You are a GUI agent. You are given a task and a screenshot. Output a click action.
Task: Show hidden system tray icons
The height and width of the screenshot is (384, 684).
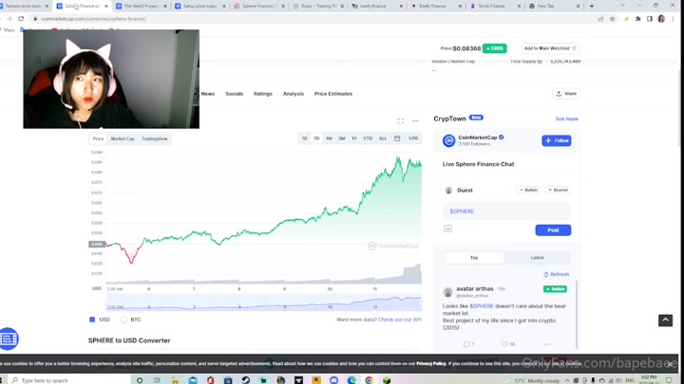(x=567, y=380)
